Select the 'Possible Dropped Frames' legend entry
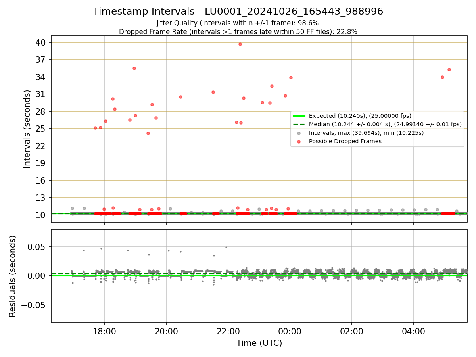The height and width of the screenshot is (357, 476). point(345,141)
